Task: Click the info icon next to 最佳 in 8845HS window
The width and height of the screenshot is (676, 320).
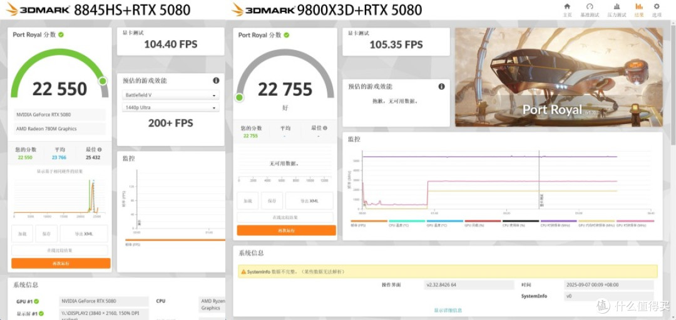Action: (x=100, y=150)
